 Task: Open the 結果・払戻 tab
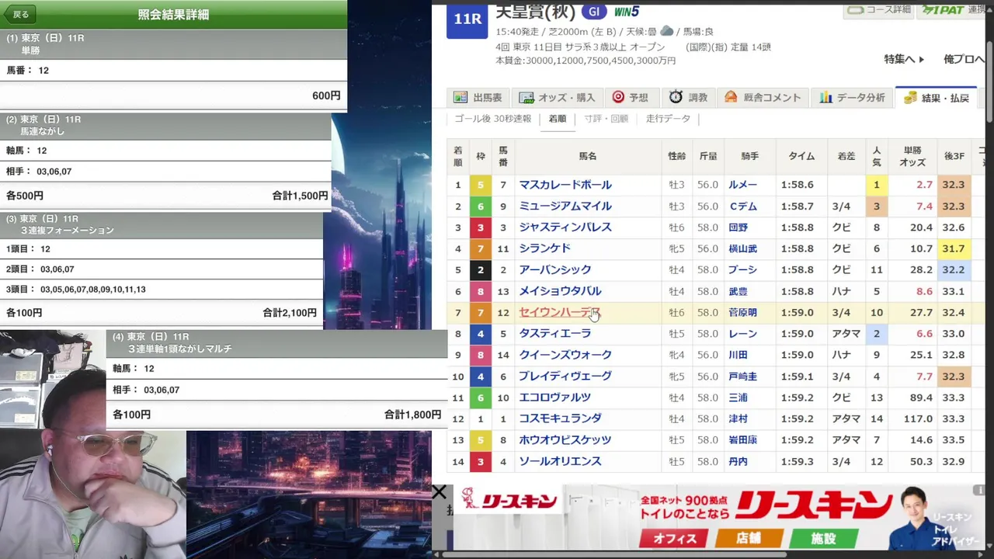(x=937, y=97)
